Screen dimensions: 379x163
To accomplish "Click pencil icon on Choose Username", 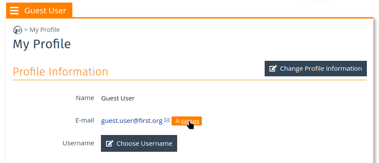I will tap(110, 144).
